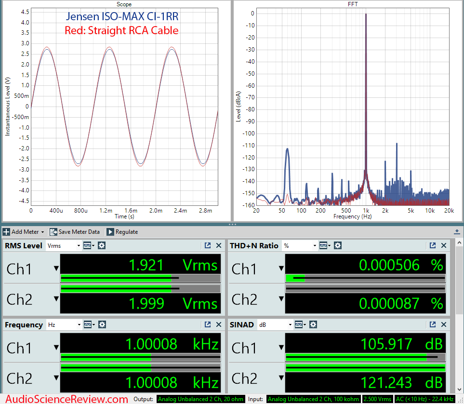Expand THD+N Ratio Ch1 channel arrow

(x=281, y=269)
